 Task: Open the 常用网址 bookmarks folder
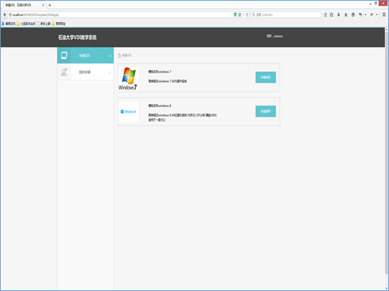(x=59, y=24)
